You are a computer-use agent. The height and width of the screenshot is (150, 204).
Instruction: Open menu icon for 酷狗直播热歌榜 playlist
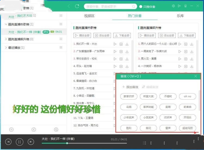[x=61, y=24]
